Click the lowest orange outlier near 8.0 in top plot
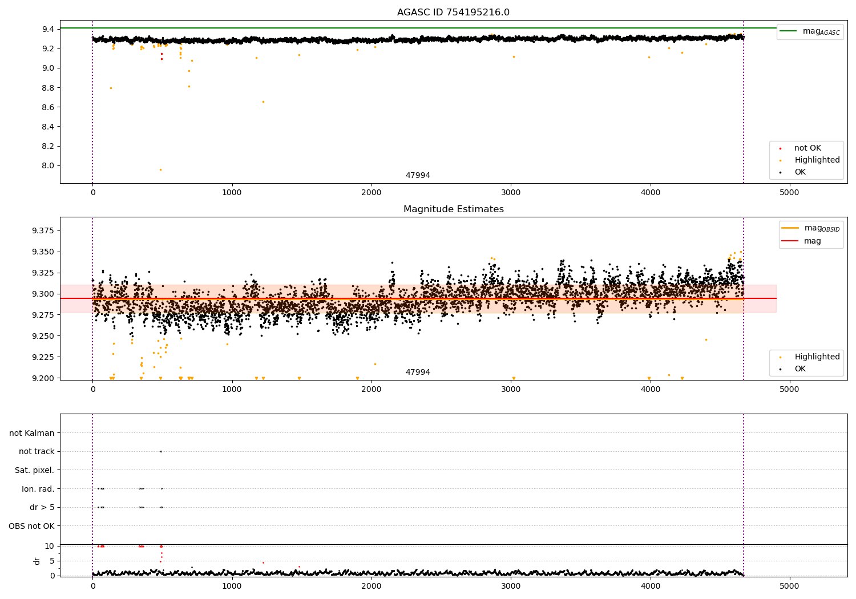 click(x=160, y=169)
